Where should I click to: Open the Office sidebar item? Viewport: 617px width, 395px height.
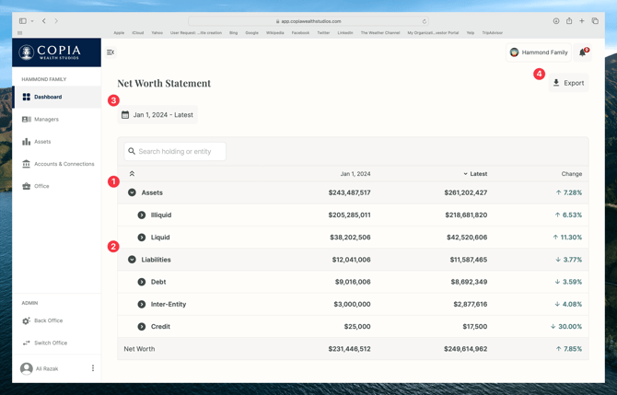tap(57, 186)
